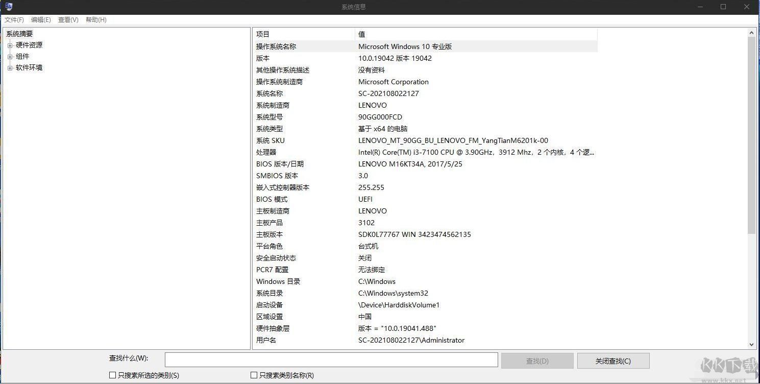Click the scrollbar down arrow
The width and height of the screenshot is (760, 384).
point(752,344)
